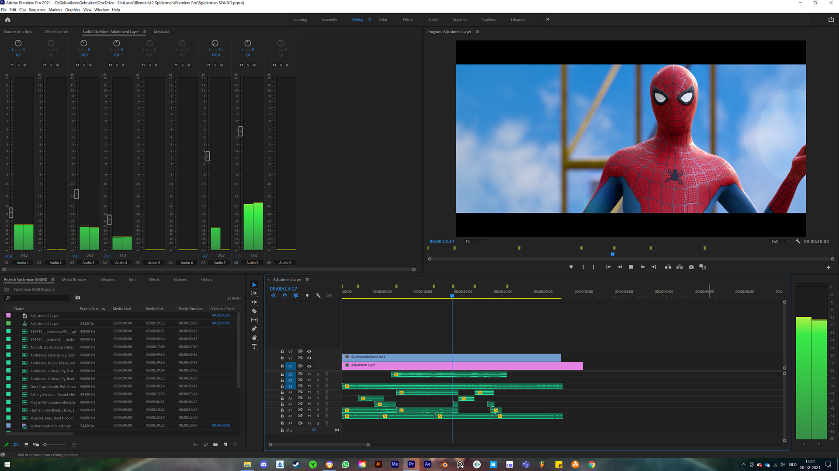Switch to Effect Controls tab
This screenshot has height=471, width=839.
coord(57,32)
